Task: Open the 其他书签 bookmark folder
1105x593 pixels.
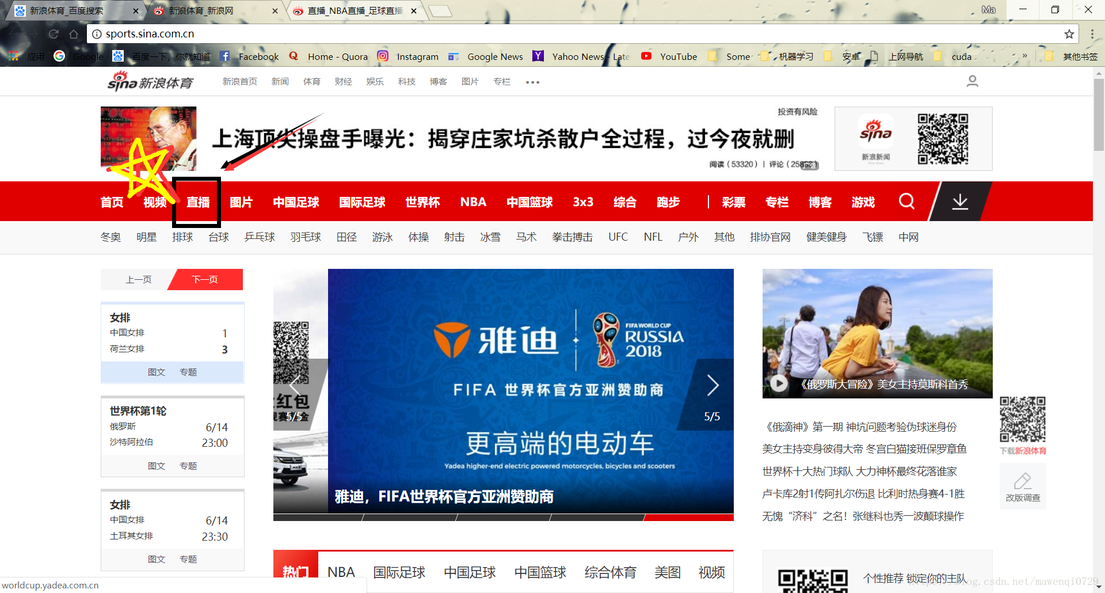Action: 1071,56
